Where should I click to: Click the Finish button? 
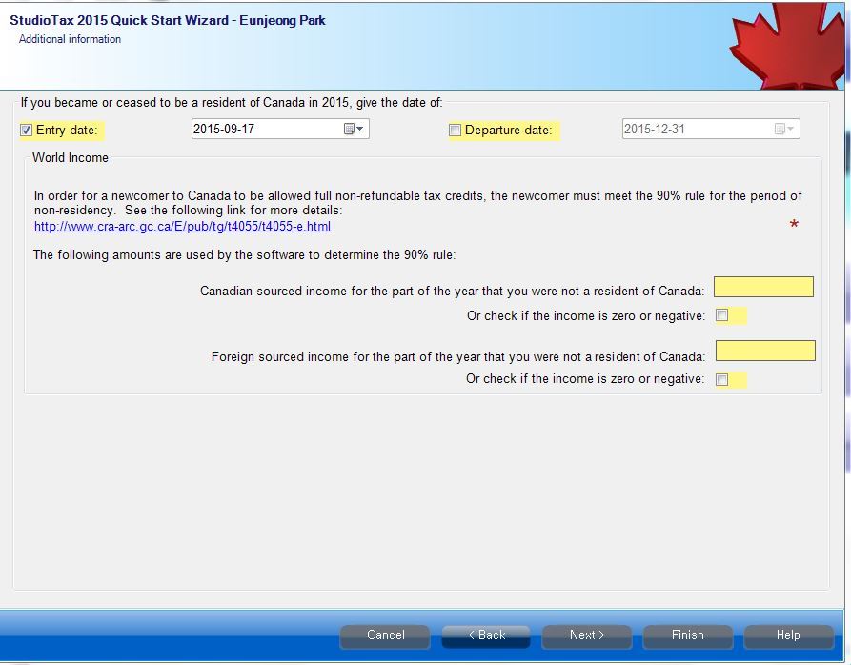pyautogui.click(x=688, y=635)
